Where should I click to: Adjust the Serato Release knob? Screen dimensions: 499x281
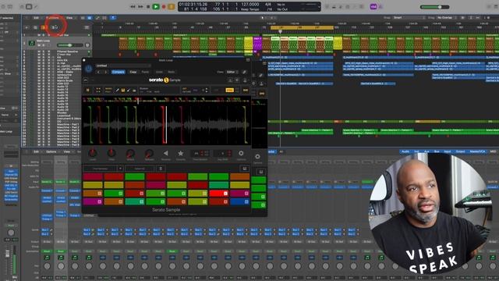pyautogui.click(x=149, y=154)
